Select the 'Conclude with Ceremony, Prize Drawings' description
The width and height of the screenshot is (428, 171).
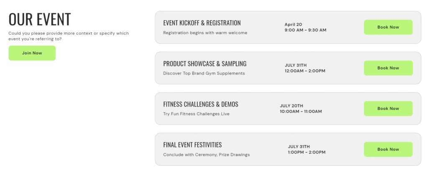click(206, 155)
